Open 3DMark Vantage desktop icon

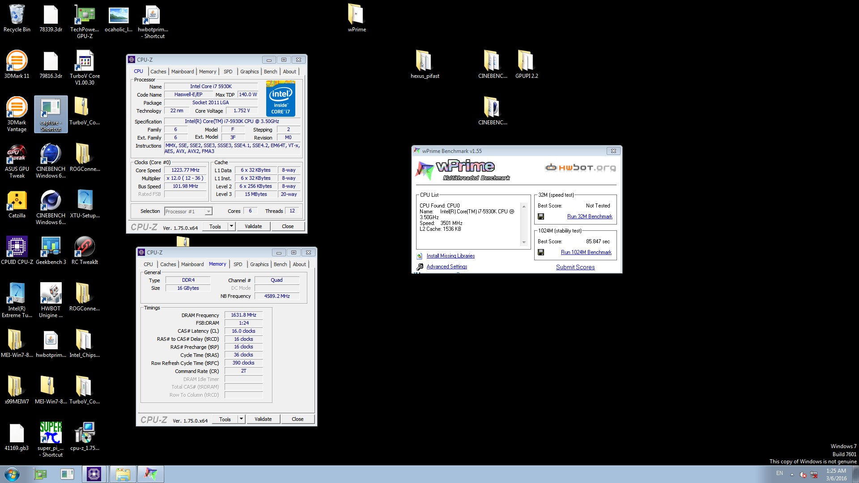pyautogui.click(x=17, y=114)
